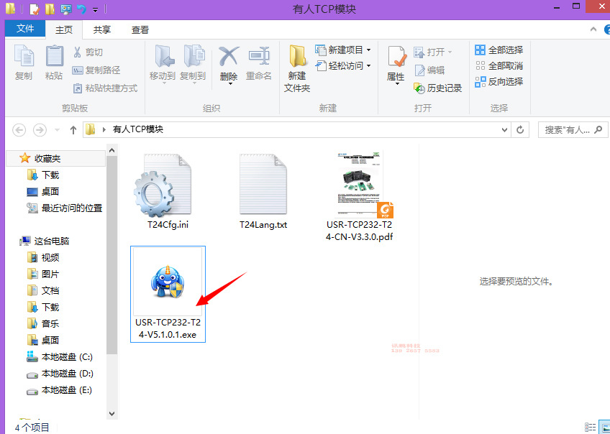Switch to the Home (主页) tab
Screen dimensions: 610x434
[x=64, y=29]
